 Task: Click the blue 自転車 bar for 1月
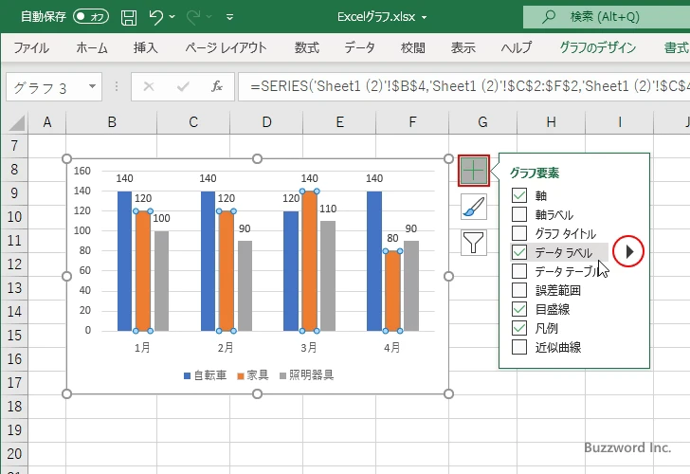(x=124, y=261)
